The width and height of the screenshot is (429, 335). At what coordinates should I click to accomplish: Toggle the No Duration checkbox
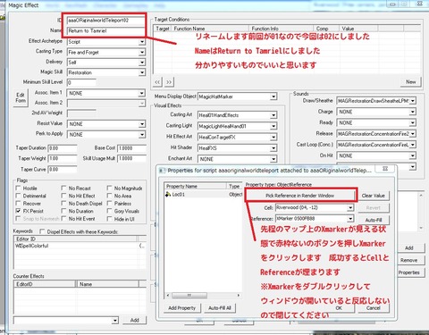click(x=63, y=211)
